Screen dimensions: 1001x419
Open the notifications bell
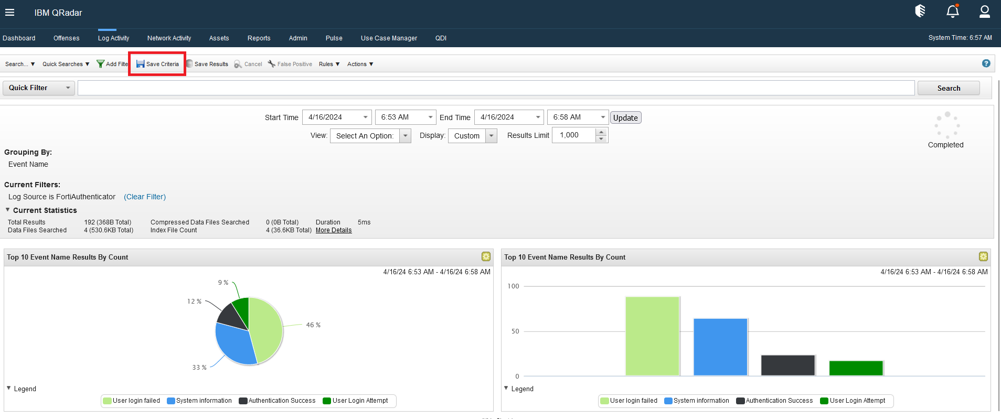coord(953,11)
